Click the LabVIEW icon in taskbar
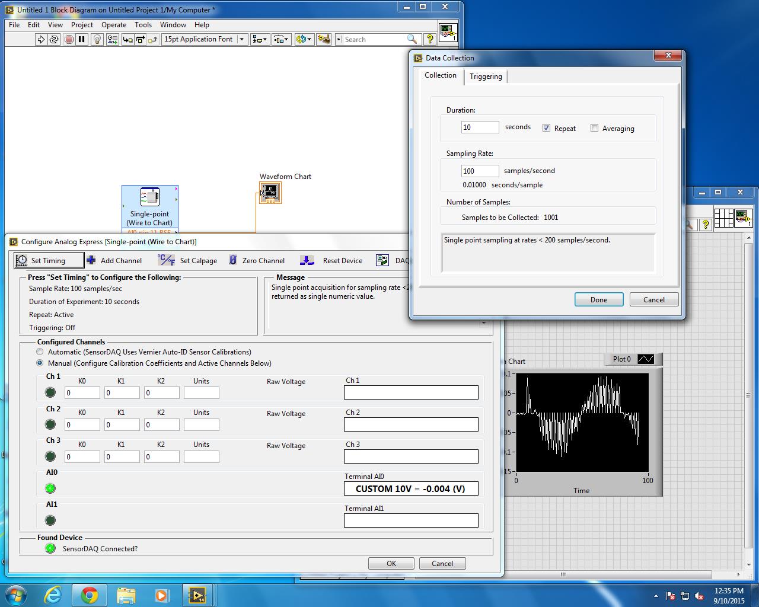The width and height of the screenshot is (759, 607). click(x=196, y=595)
